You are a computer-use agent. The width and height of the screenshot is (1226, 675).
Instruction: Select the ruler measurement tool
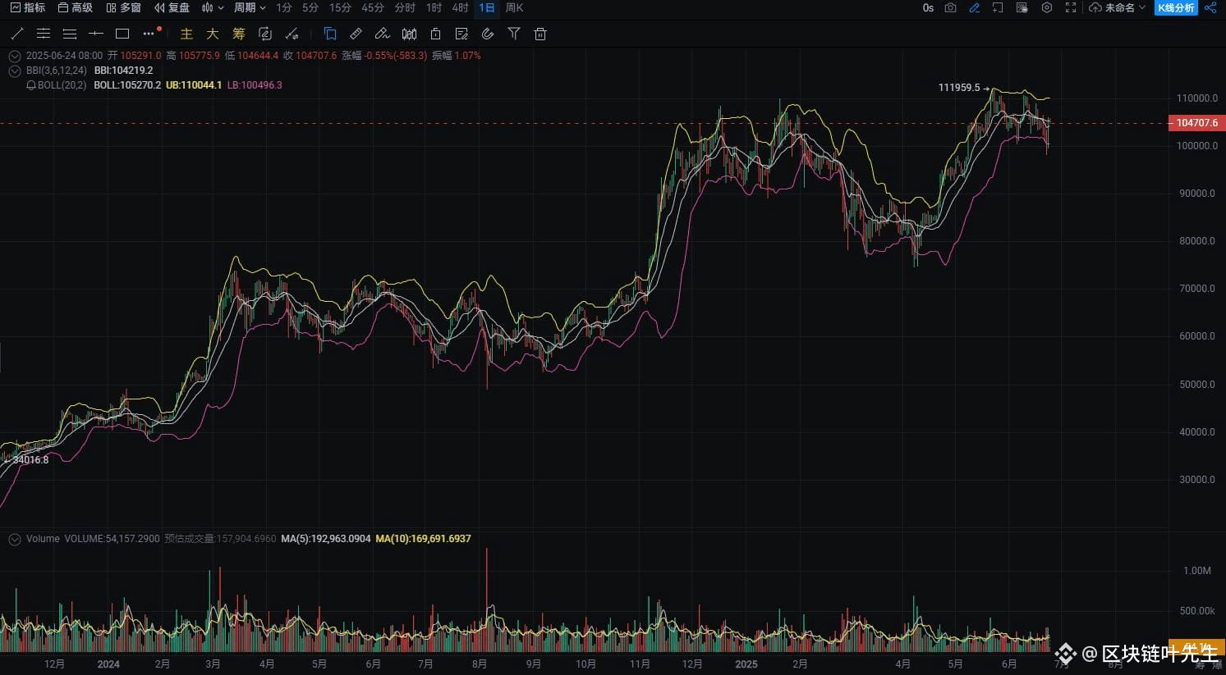click(x=356, y=34)
